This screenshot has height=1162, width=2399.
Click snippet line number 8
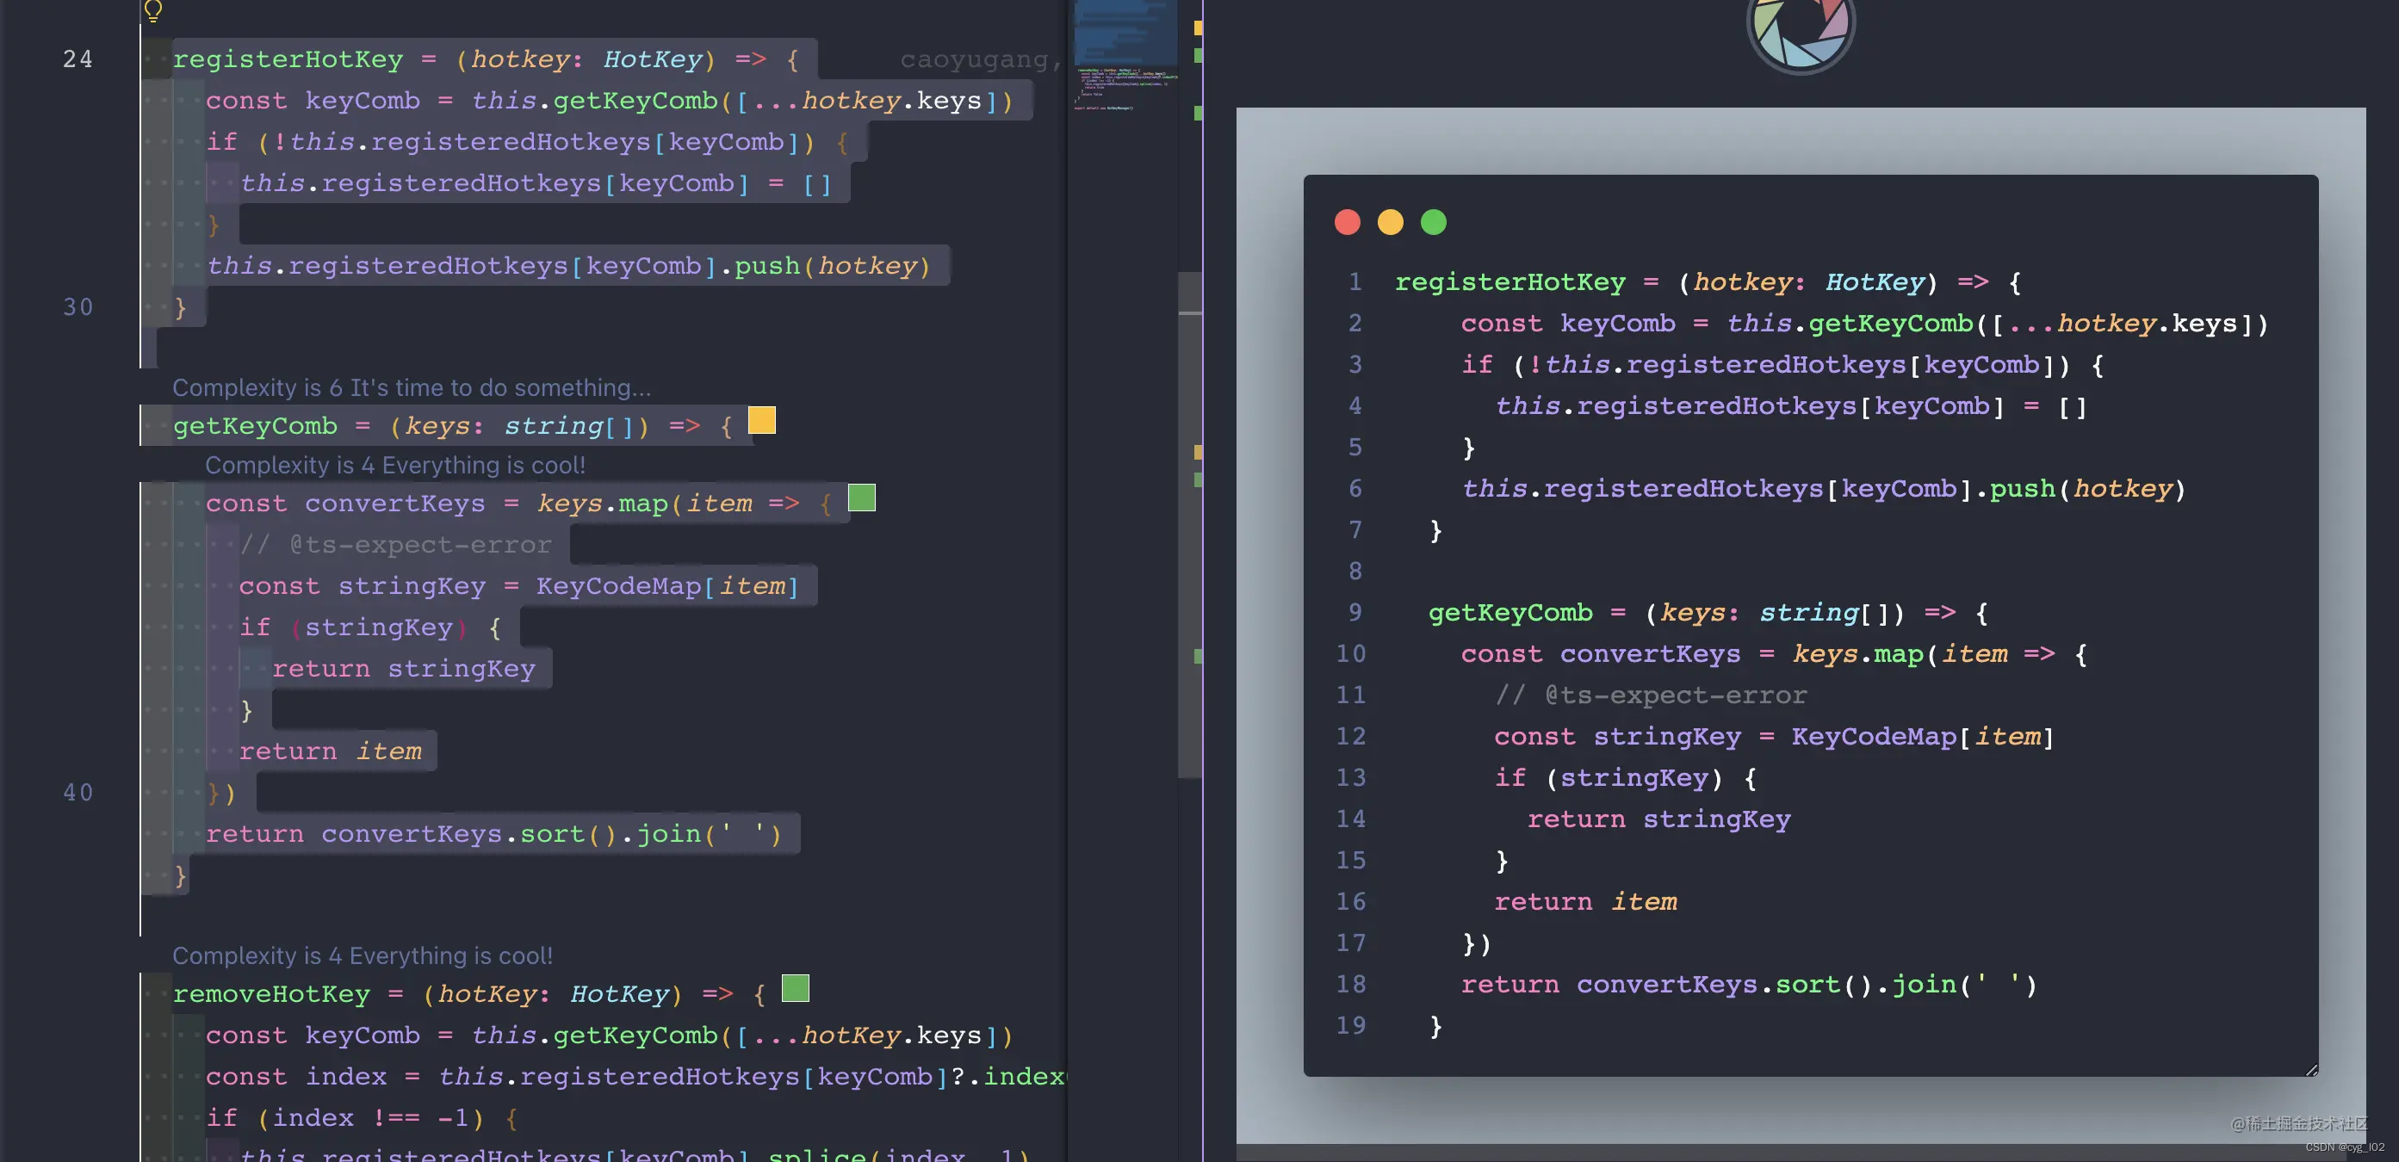pos(1355,572)
